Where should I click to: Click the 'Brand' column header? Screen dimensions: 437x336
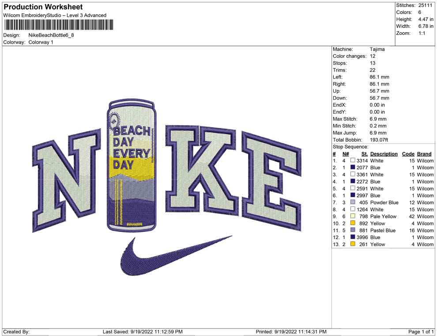(424, 154)
